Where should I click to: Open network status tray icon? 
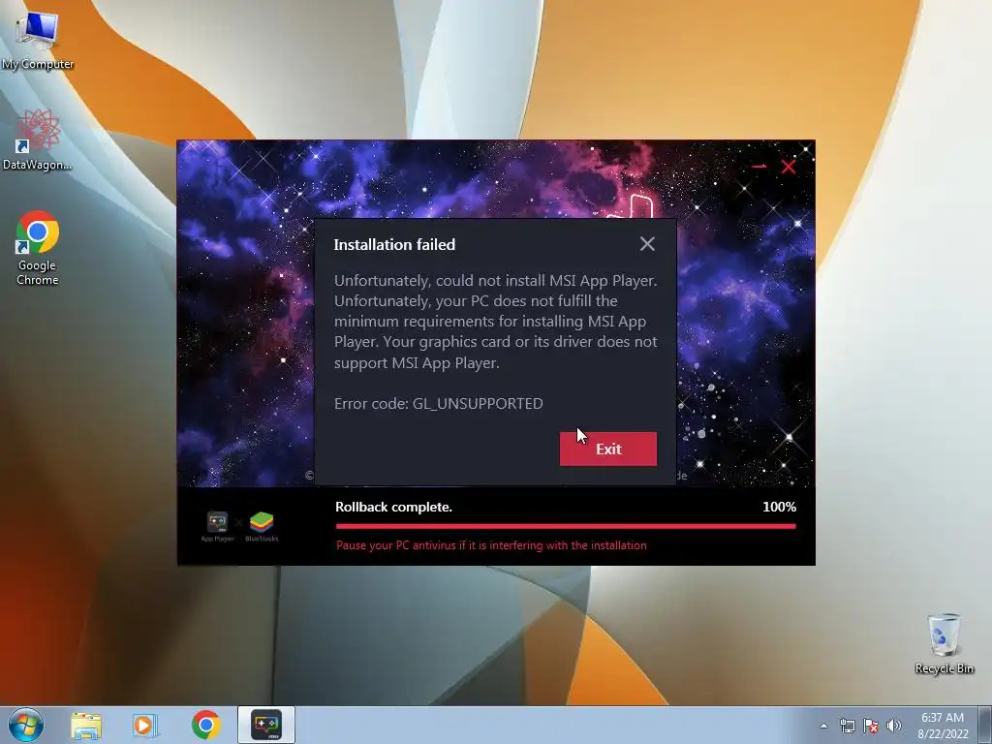847,726
